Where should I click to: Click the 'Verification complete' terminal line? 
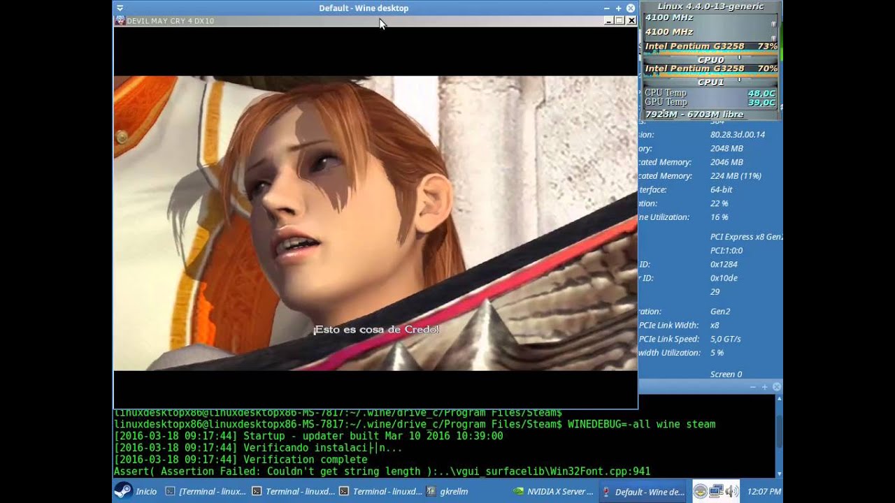(x=241, y=460)
